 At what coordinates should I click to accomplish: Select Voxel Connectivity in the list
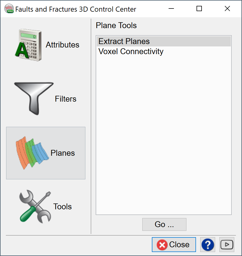click(x=131, y=51)
